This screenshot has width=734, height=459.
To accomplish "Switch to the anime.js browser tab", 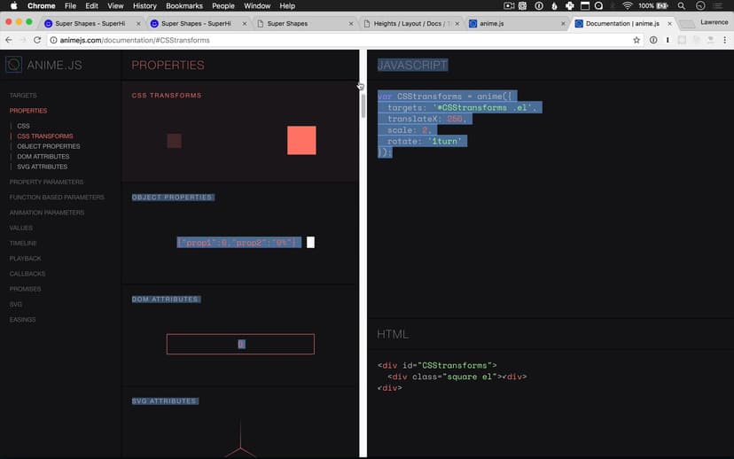I will click(514, 23).
